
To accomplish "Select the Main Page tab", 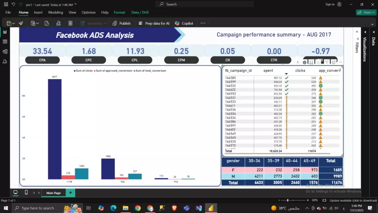I will (54, 193).
